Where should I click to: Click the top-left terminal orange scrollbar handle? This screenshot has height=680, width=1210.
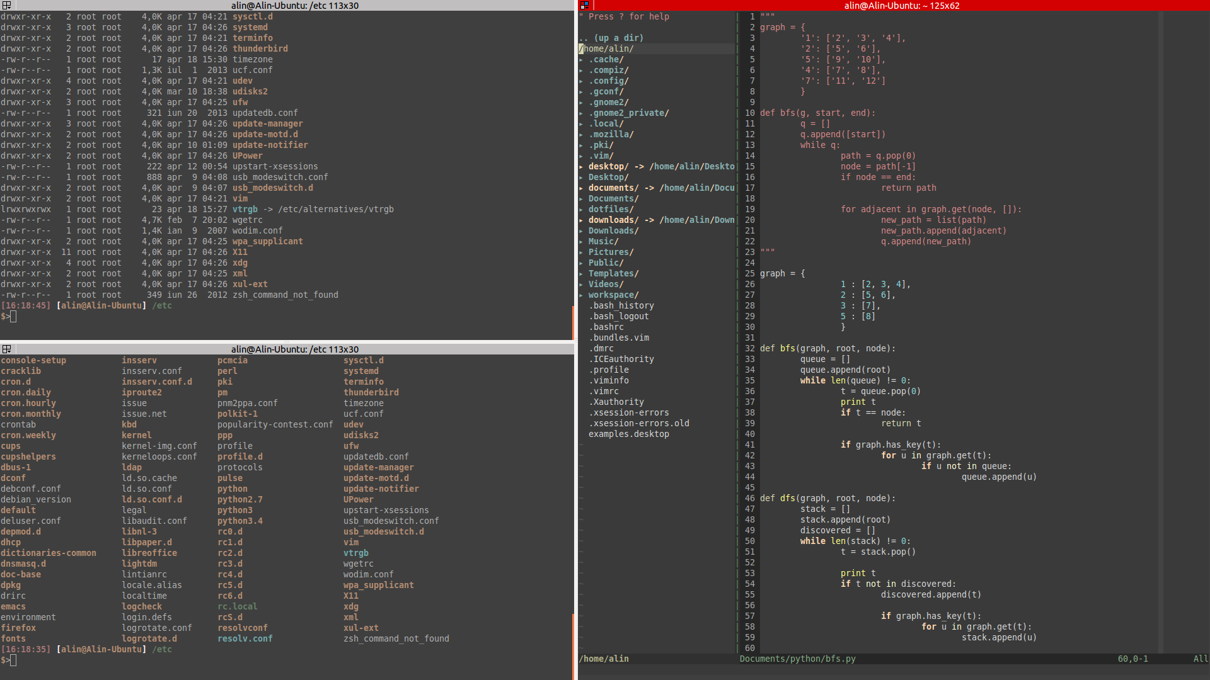click(x=573, y=322)
